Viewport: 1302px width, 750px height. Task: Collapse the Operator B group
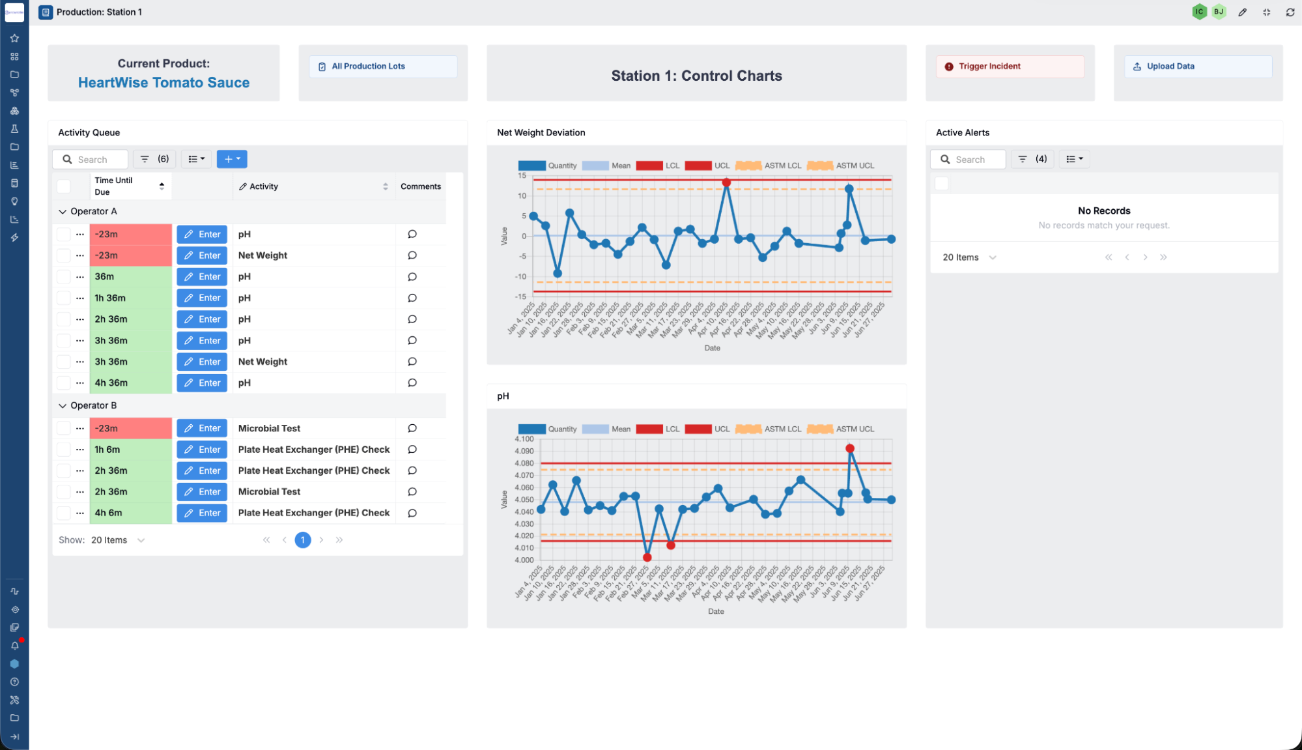pyautogui.click(x=63, y=405)
